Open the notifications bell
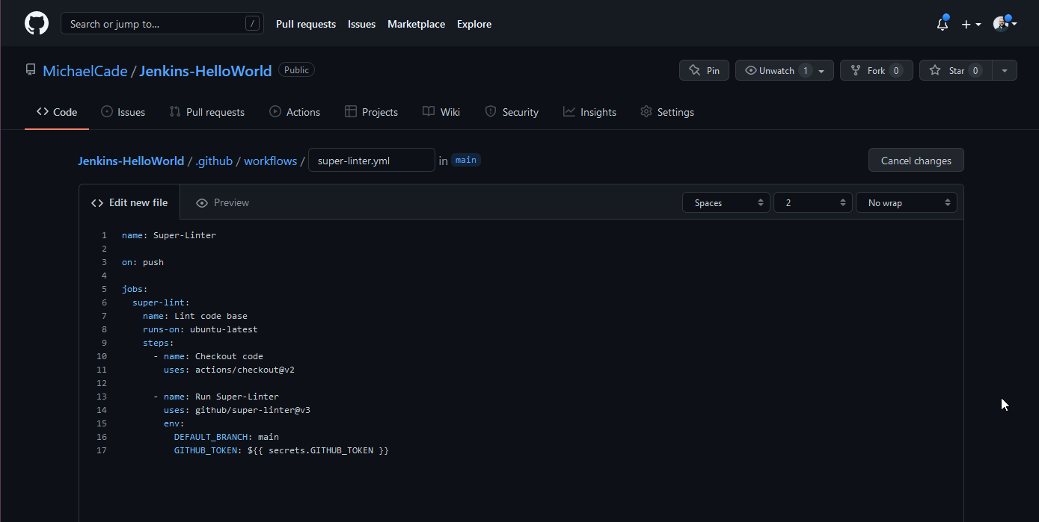Viewport: 1039px width, 522px height. click(943, 24)
